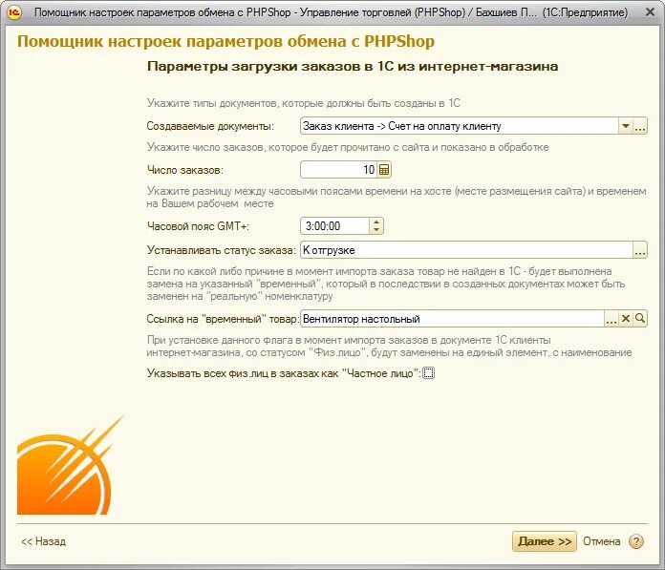Screen dimensions: 665x570
Task: Click title Помощник настроек параметров обмена
Action: [x=226, y=41]
